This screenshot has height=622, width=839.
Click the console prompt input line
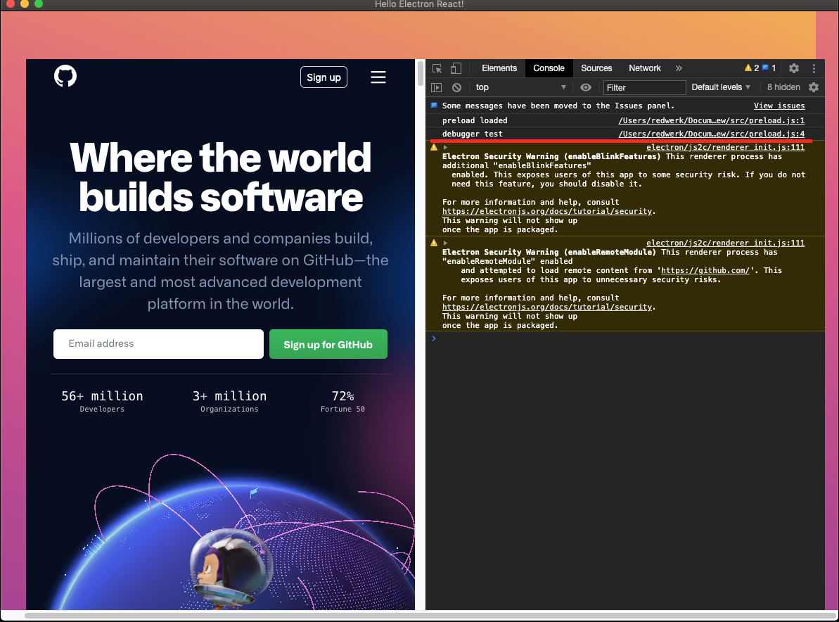[626, 338]
